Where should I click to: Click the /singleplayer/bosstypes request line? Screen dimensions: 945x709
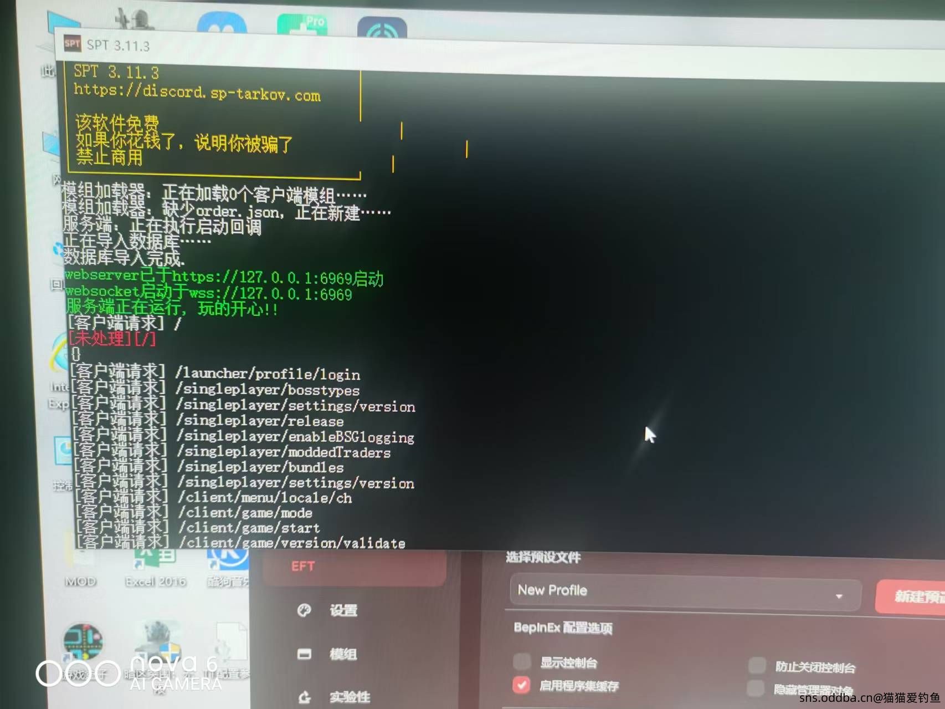pos(215,389)
